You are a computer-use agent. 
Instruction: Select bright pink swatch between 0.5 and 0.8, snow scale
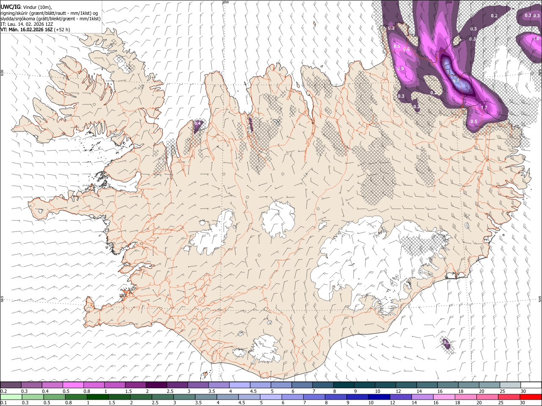tap(73, 385)
